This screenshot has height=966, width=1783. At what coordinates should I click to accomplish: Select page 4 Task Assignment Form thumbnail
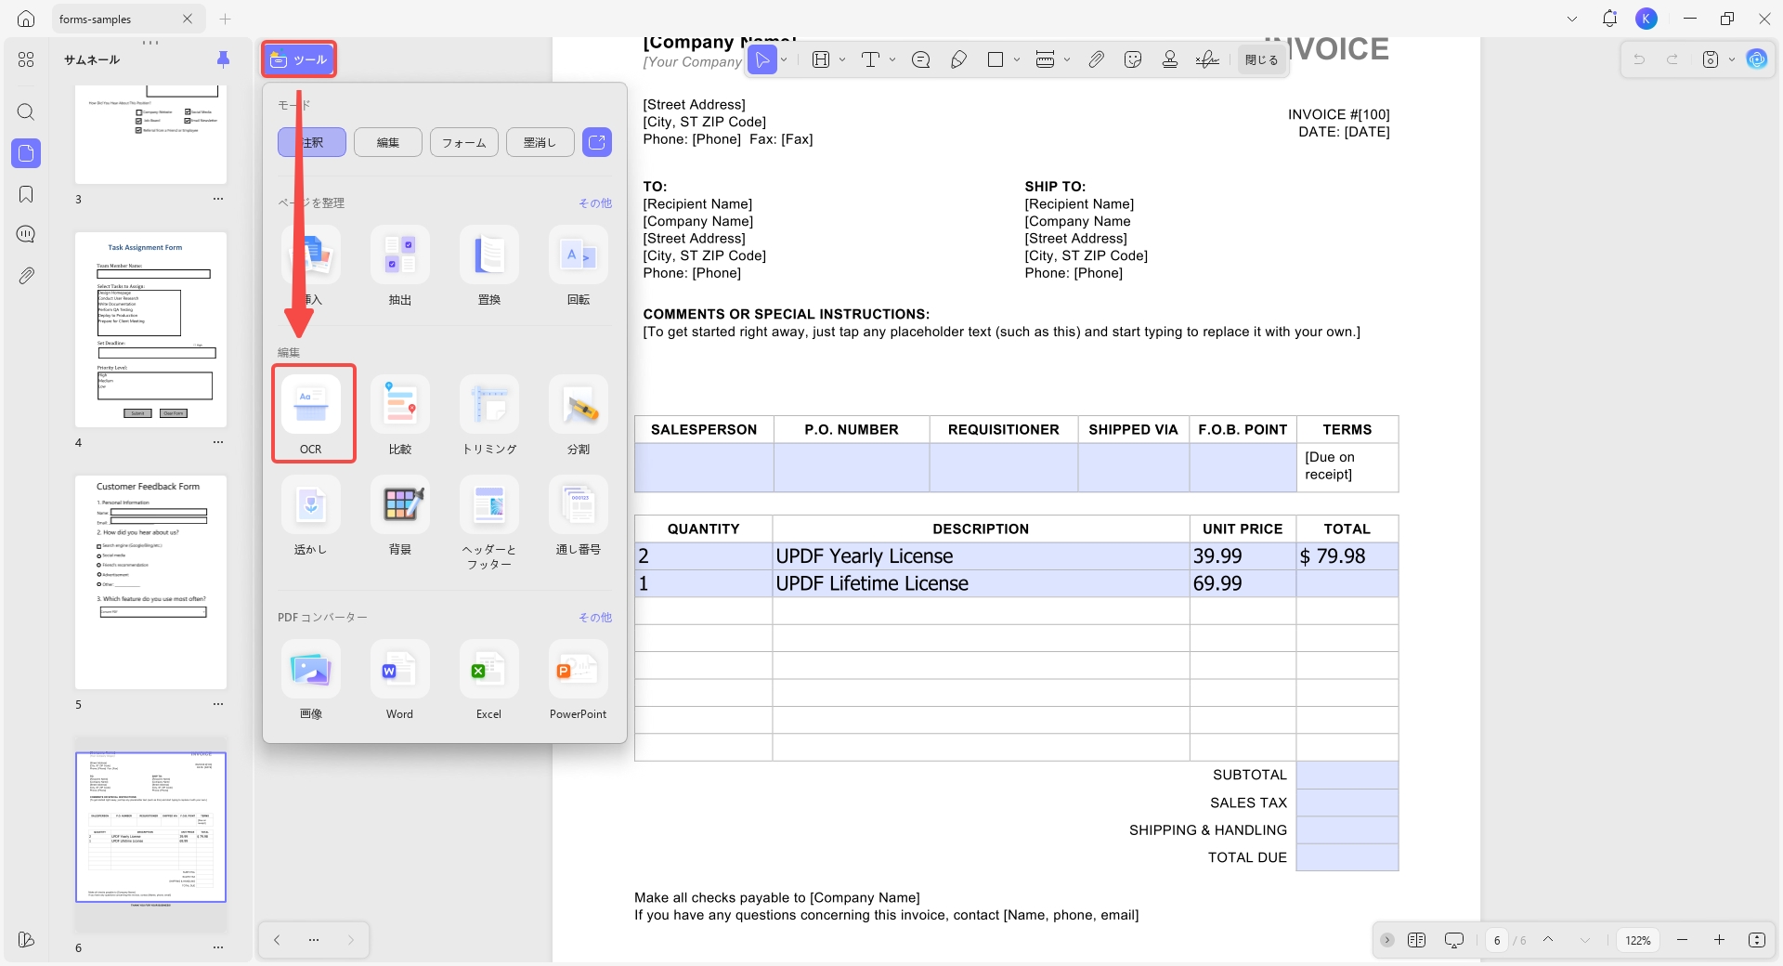click(150, 330)
